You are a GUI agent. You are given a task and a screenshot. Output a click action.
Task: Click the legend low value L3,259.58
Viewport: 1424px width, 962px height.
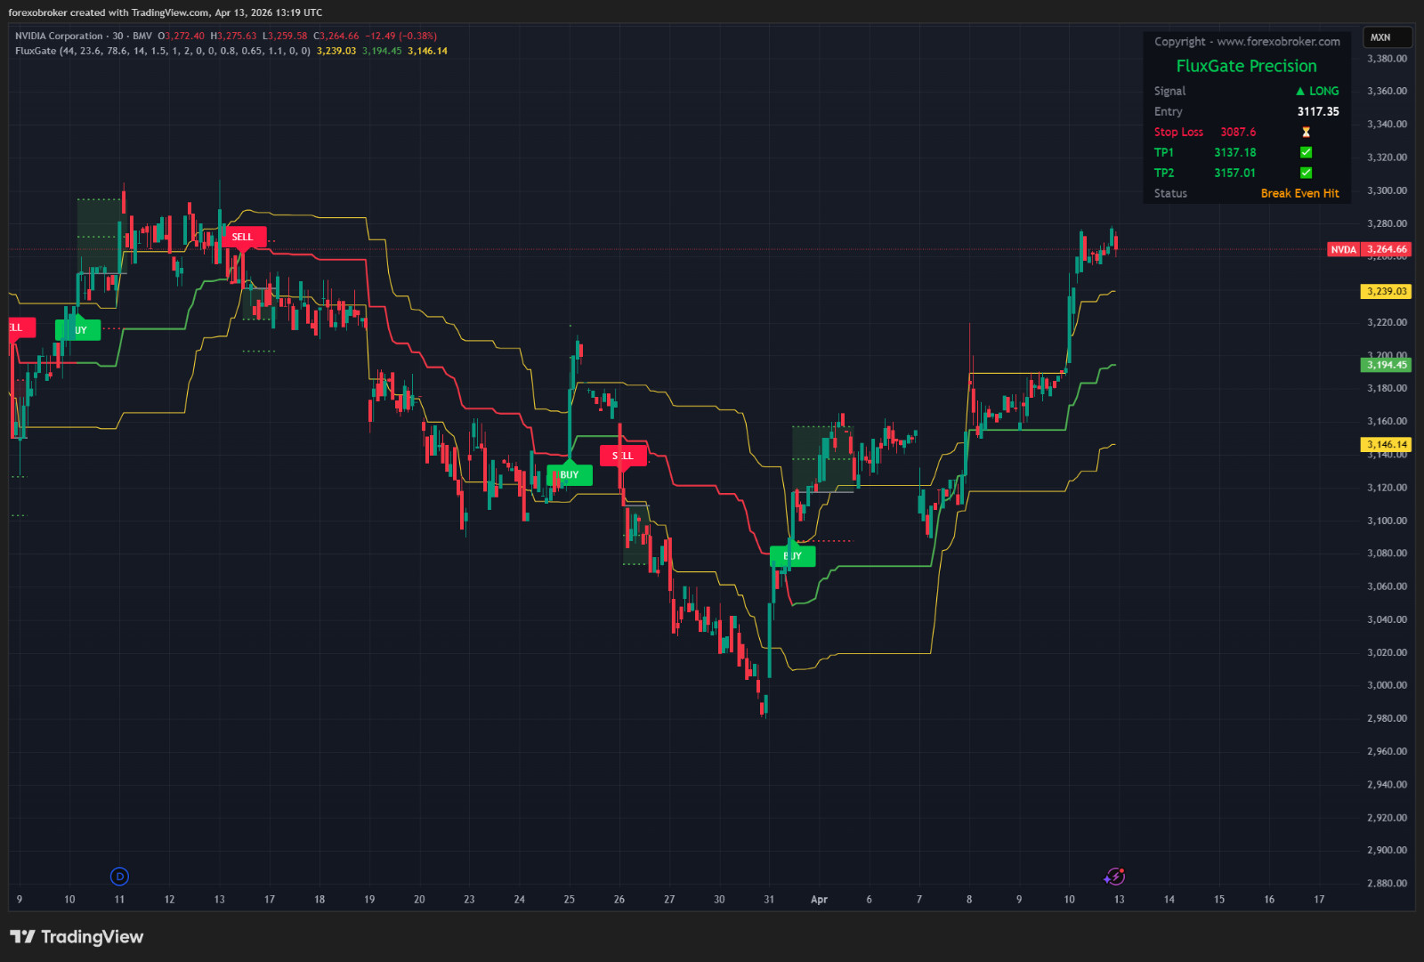click(x=285, y=36)
